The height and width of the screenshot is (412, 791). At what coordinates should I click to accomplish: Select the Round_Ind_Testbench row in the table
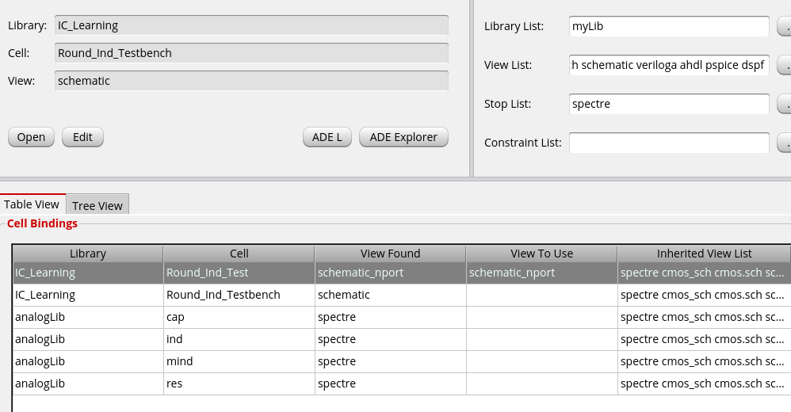pyautogui.click(x=402, y=295)
